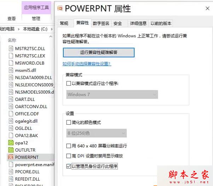
Task: Click the NLSDATA0009.DLL file icon
Action: click(11, 78)
